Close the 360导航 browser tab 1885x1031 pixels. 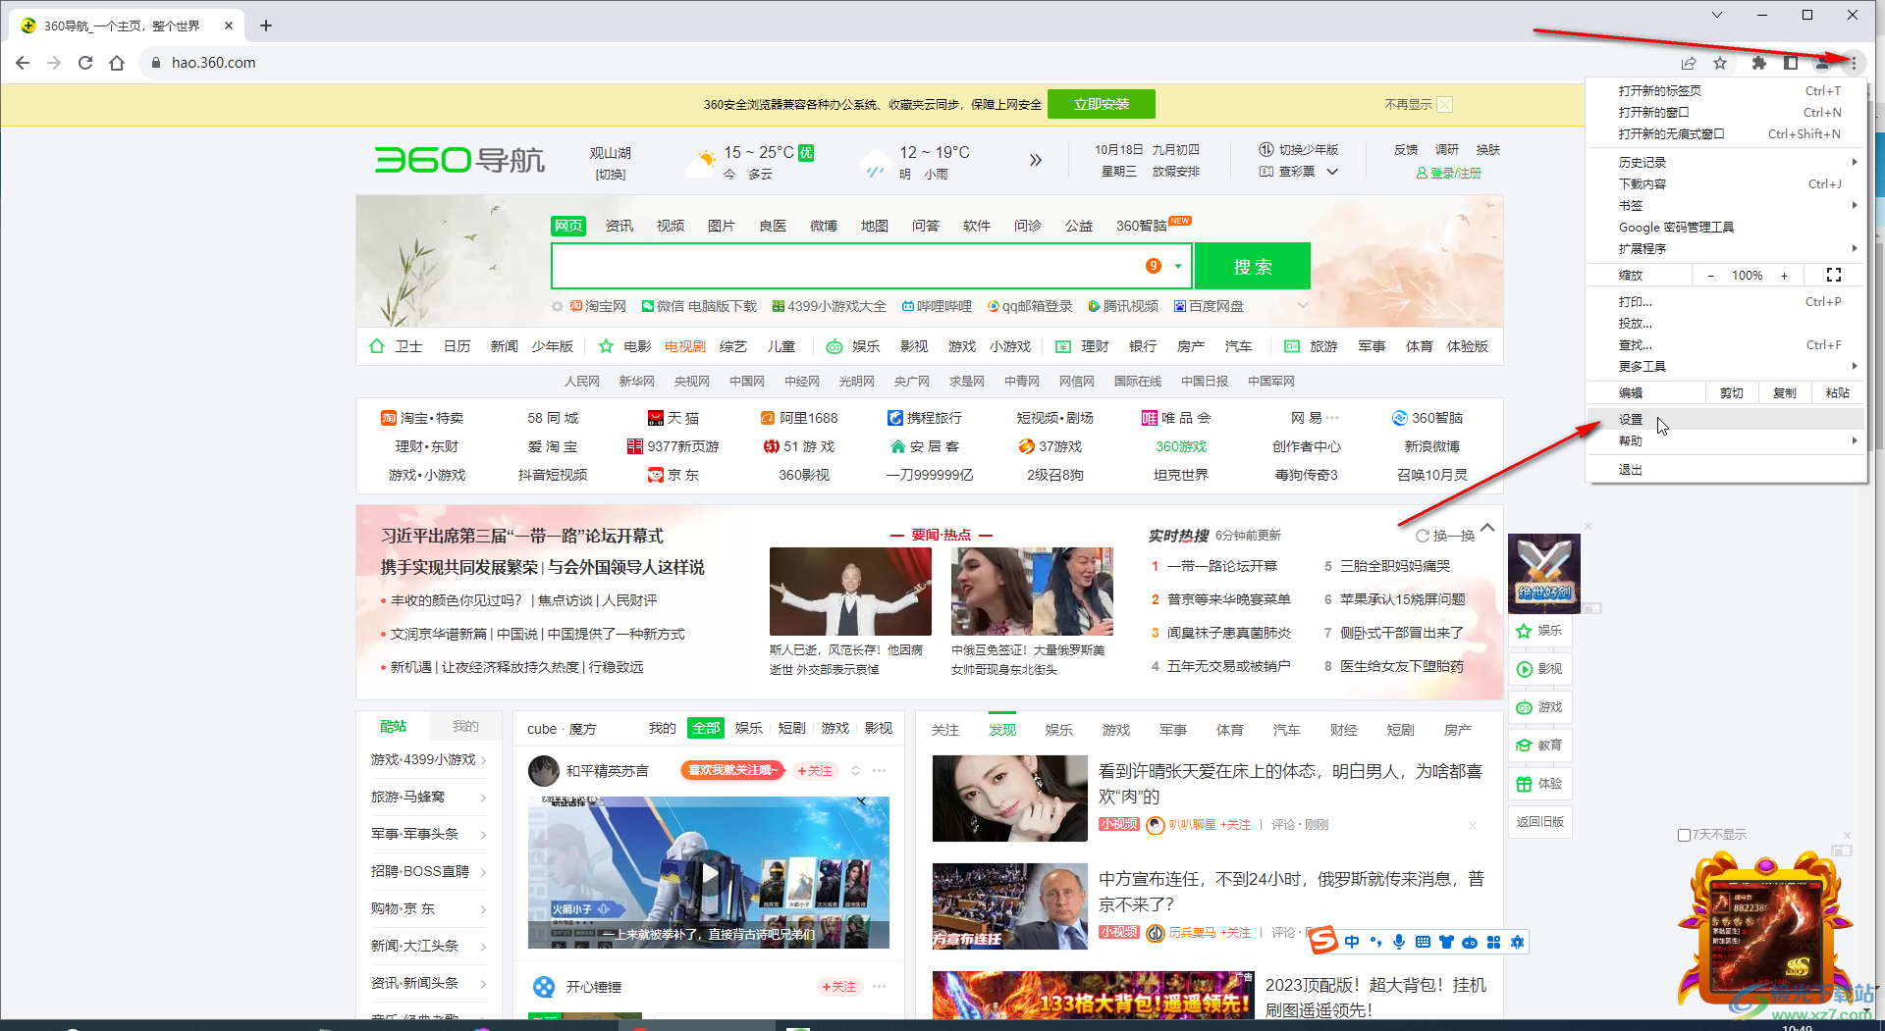click(x=229, y=26)
